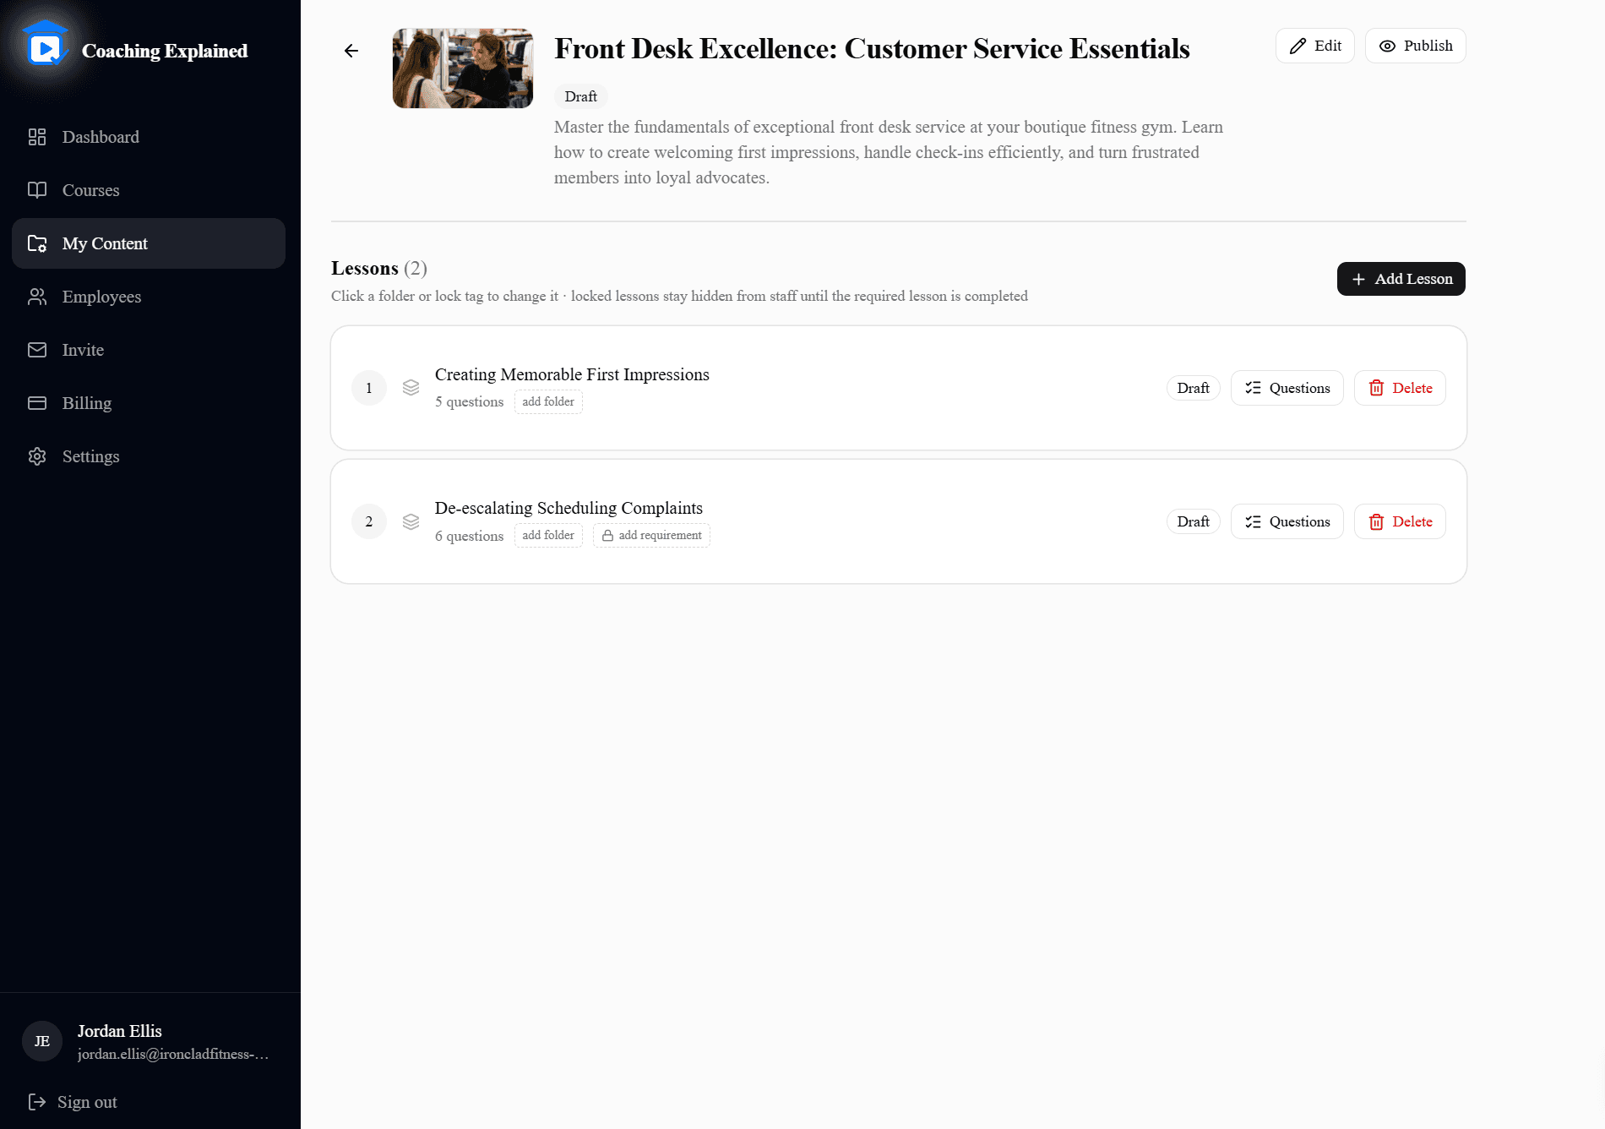Go to Courses in the sidebar

pos(149,190)
